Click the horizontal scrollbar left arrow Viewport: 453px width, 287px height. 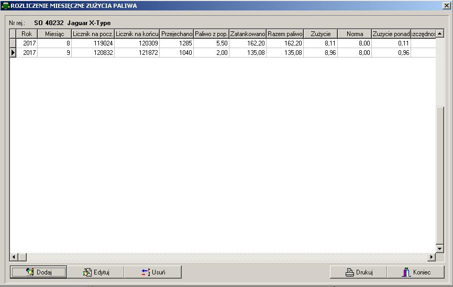point(14,257)
